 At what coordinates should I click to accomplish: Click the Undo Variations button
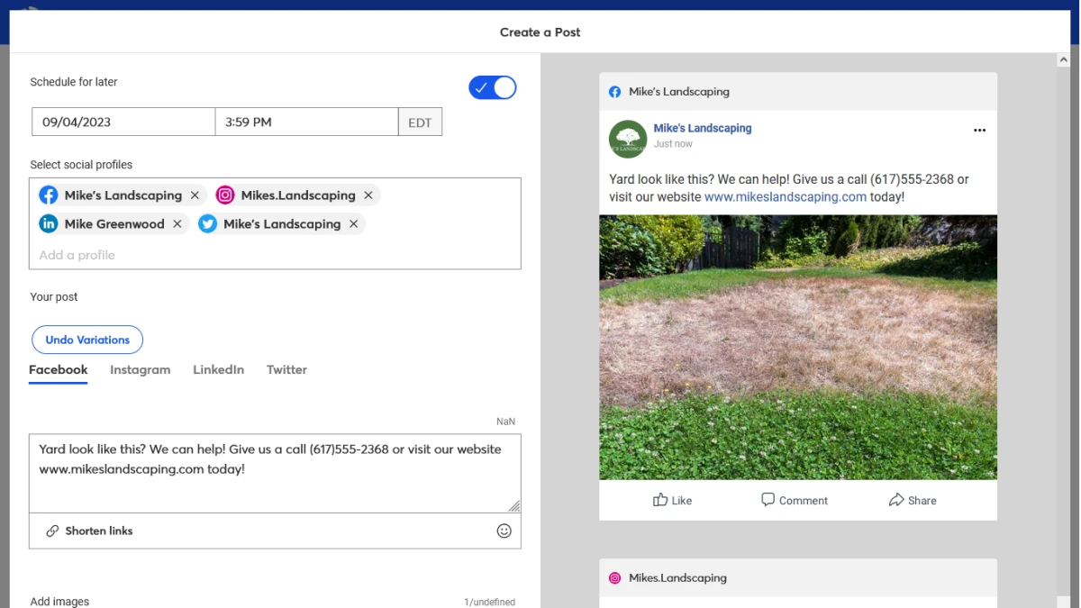[x=87, y=340]
